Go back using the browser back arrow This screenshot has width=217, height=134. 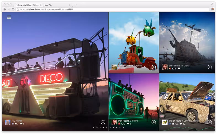(x=5, y=9)
